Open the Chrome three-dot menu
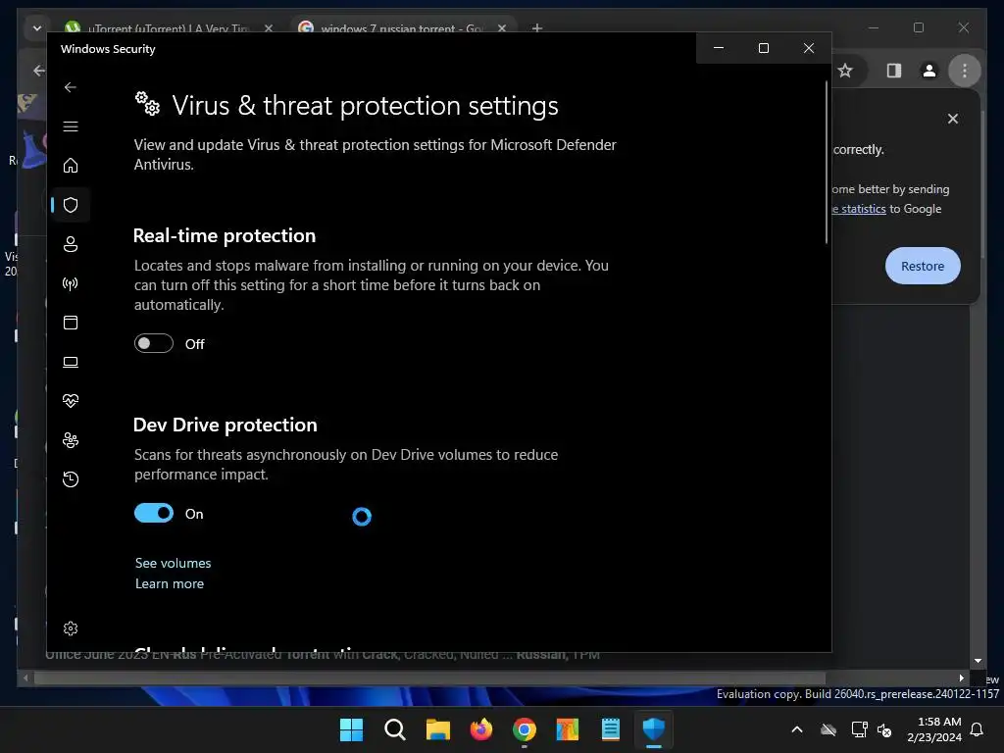 coord(965,71)
